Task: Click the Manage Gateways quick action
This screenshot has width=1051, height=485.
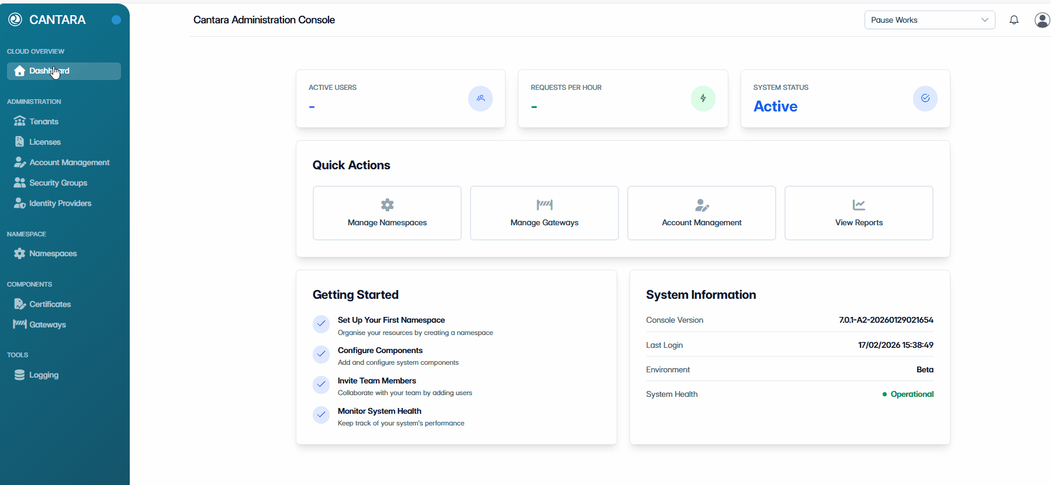Action: tap(544, 213)
